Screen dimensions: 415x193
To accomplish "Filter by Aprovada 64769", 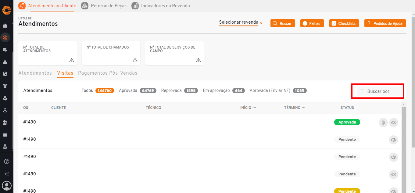I will click(138, 90).
